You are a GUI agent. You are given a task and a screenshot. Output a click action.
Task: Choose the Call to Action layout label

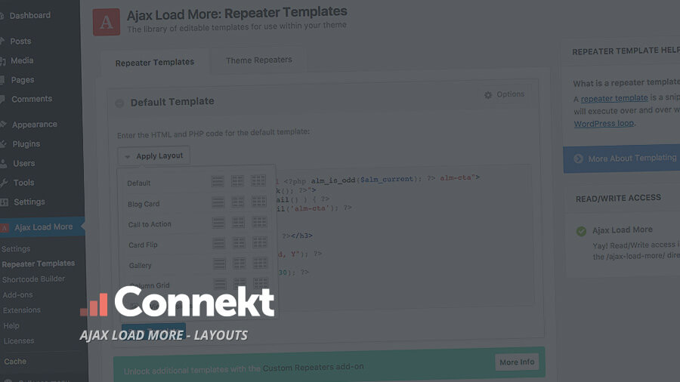[x=150, y=224]
